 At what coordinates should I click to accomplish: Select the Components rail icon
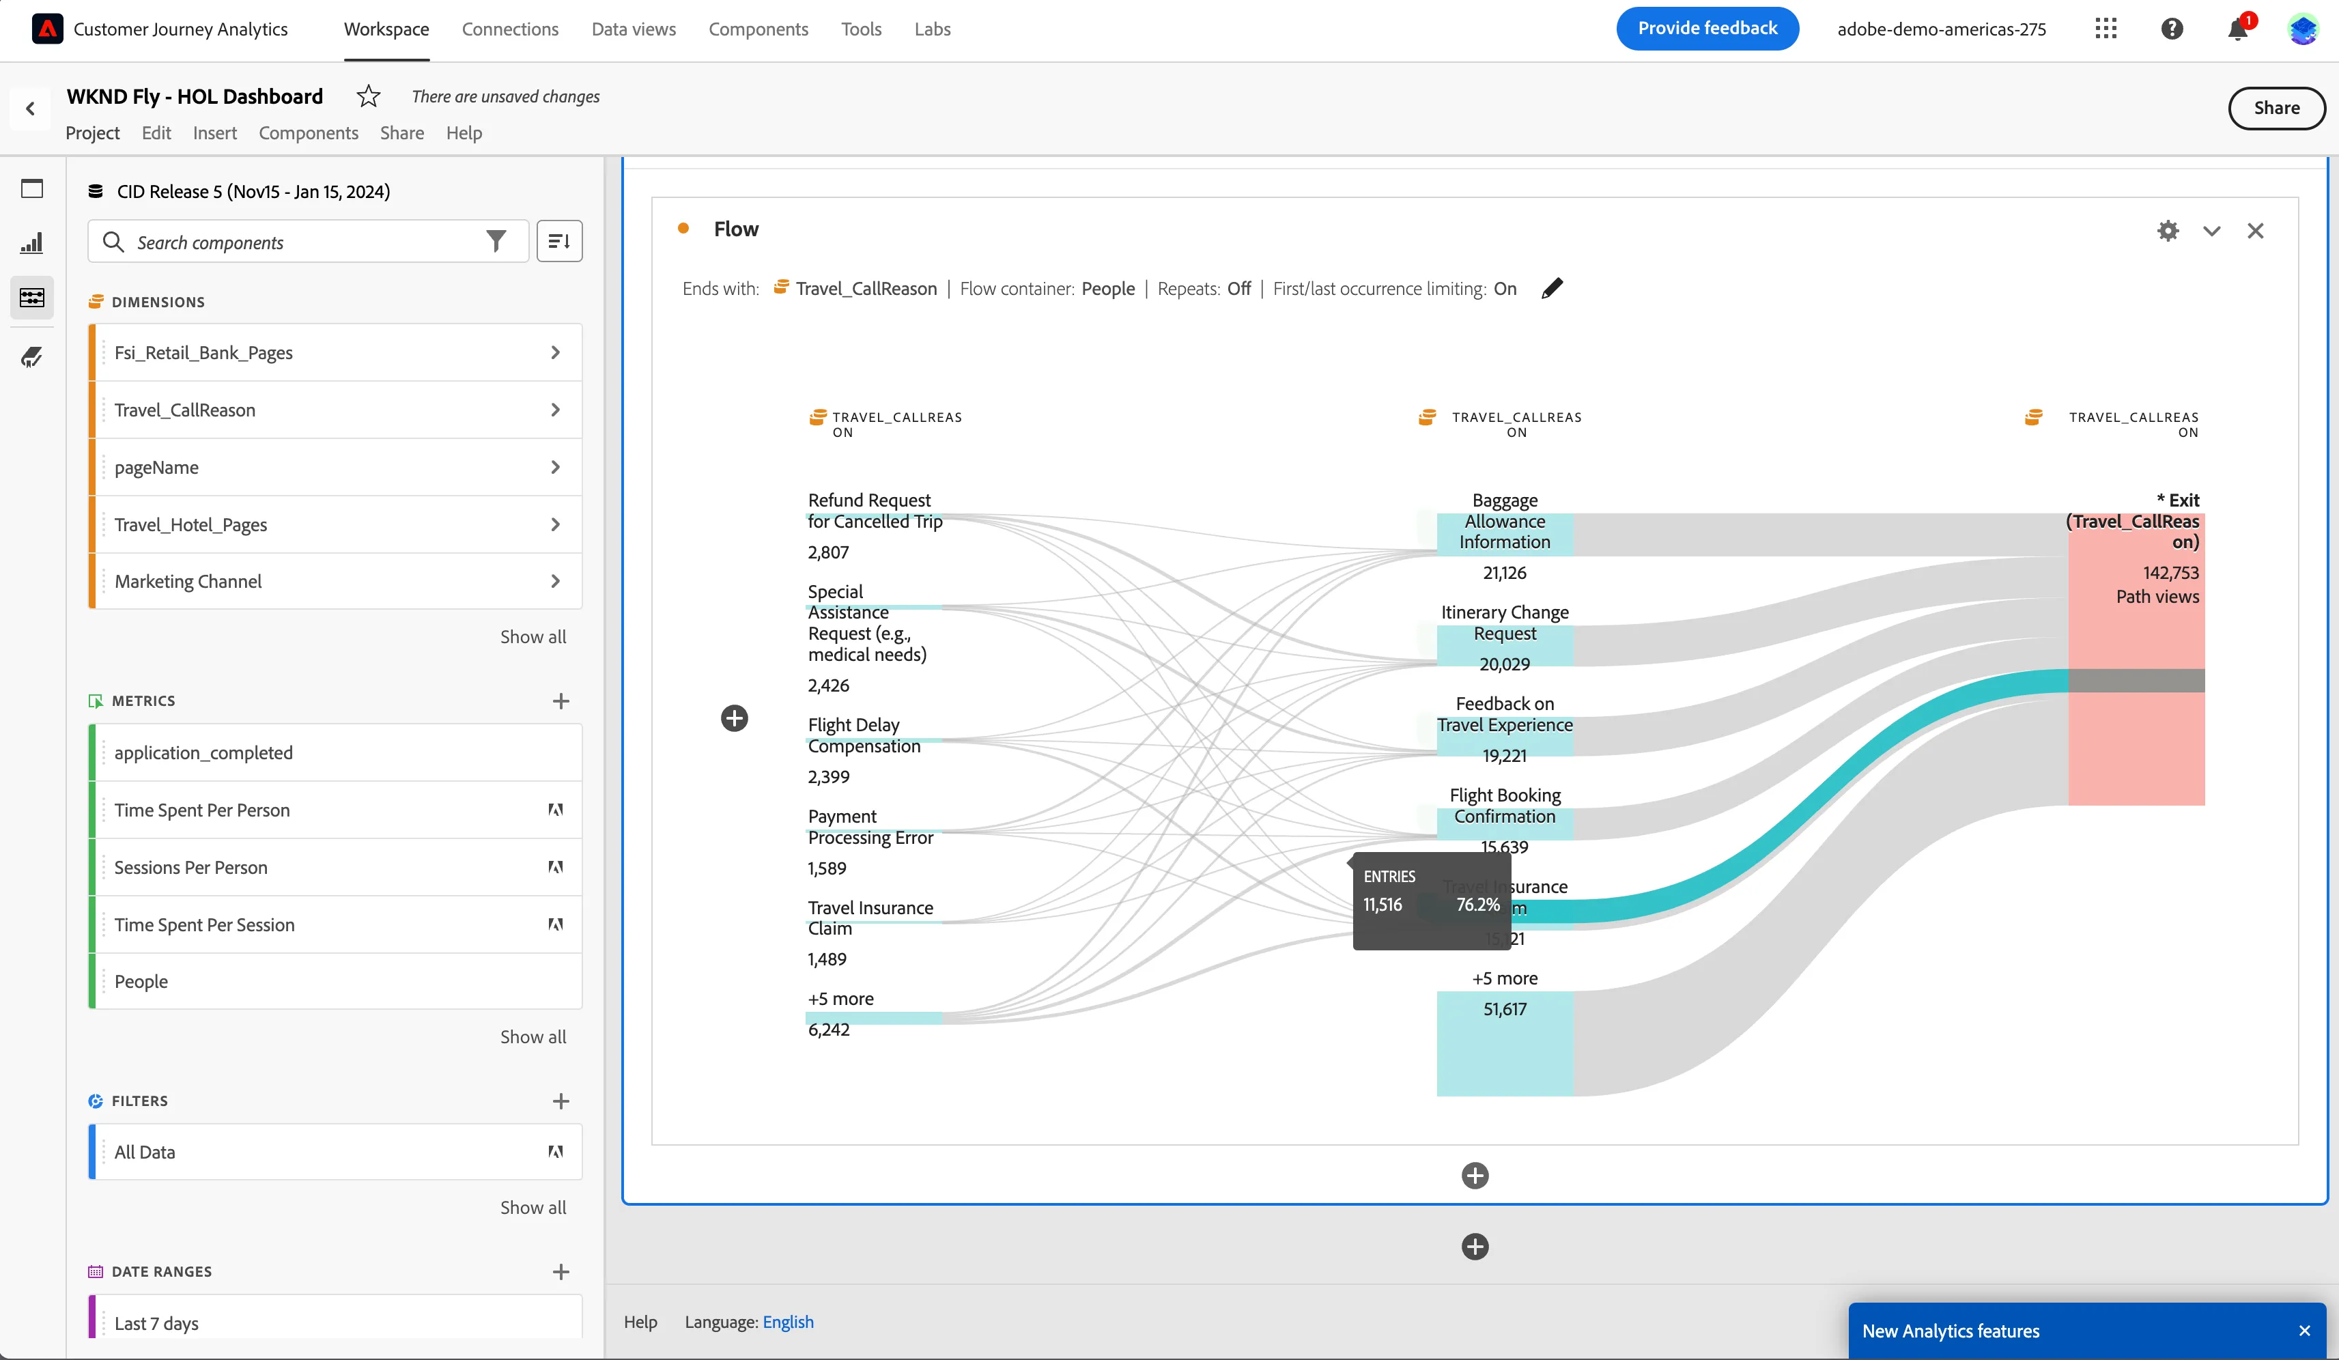31,298
